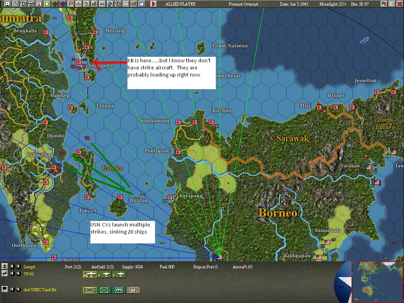The image size is (404, 303).
Task: Click Japanese base flag at Toboali
Action: pos(87,197)
